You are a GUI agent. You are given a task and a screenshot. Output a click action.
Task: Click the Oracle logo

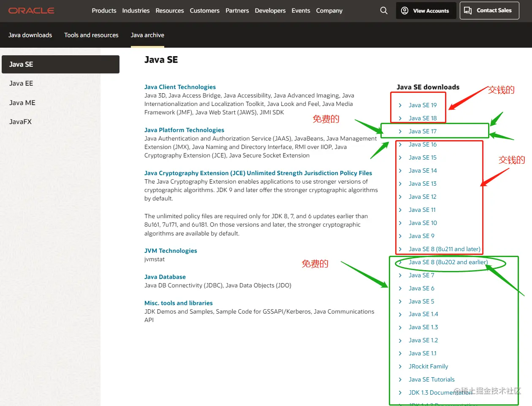coord(31,11)
